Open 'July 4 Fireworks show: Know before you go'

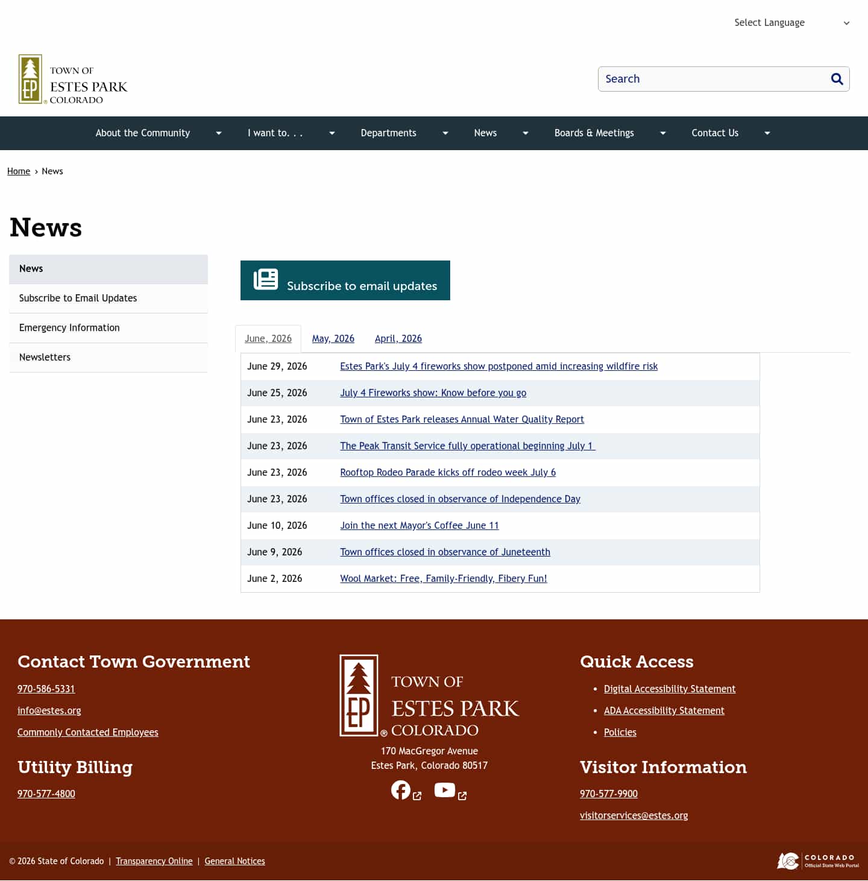(433, 393)
